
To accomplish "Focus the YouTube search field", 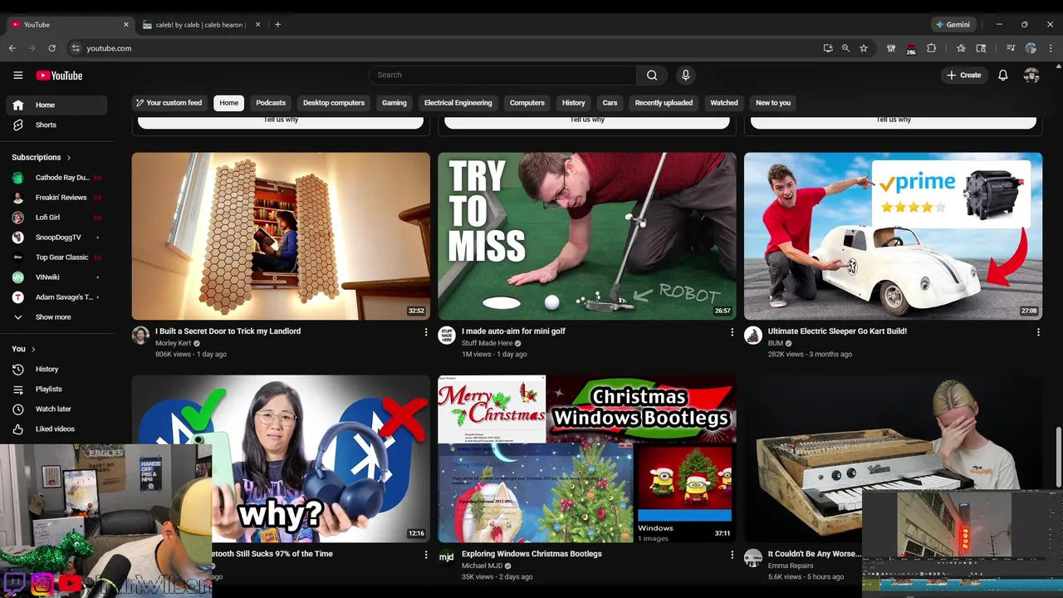I will pyautogui.click(x=503, y=75).
